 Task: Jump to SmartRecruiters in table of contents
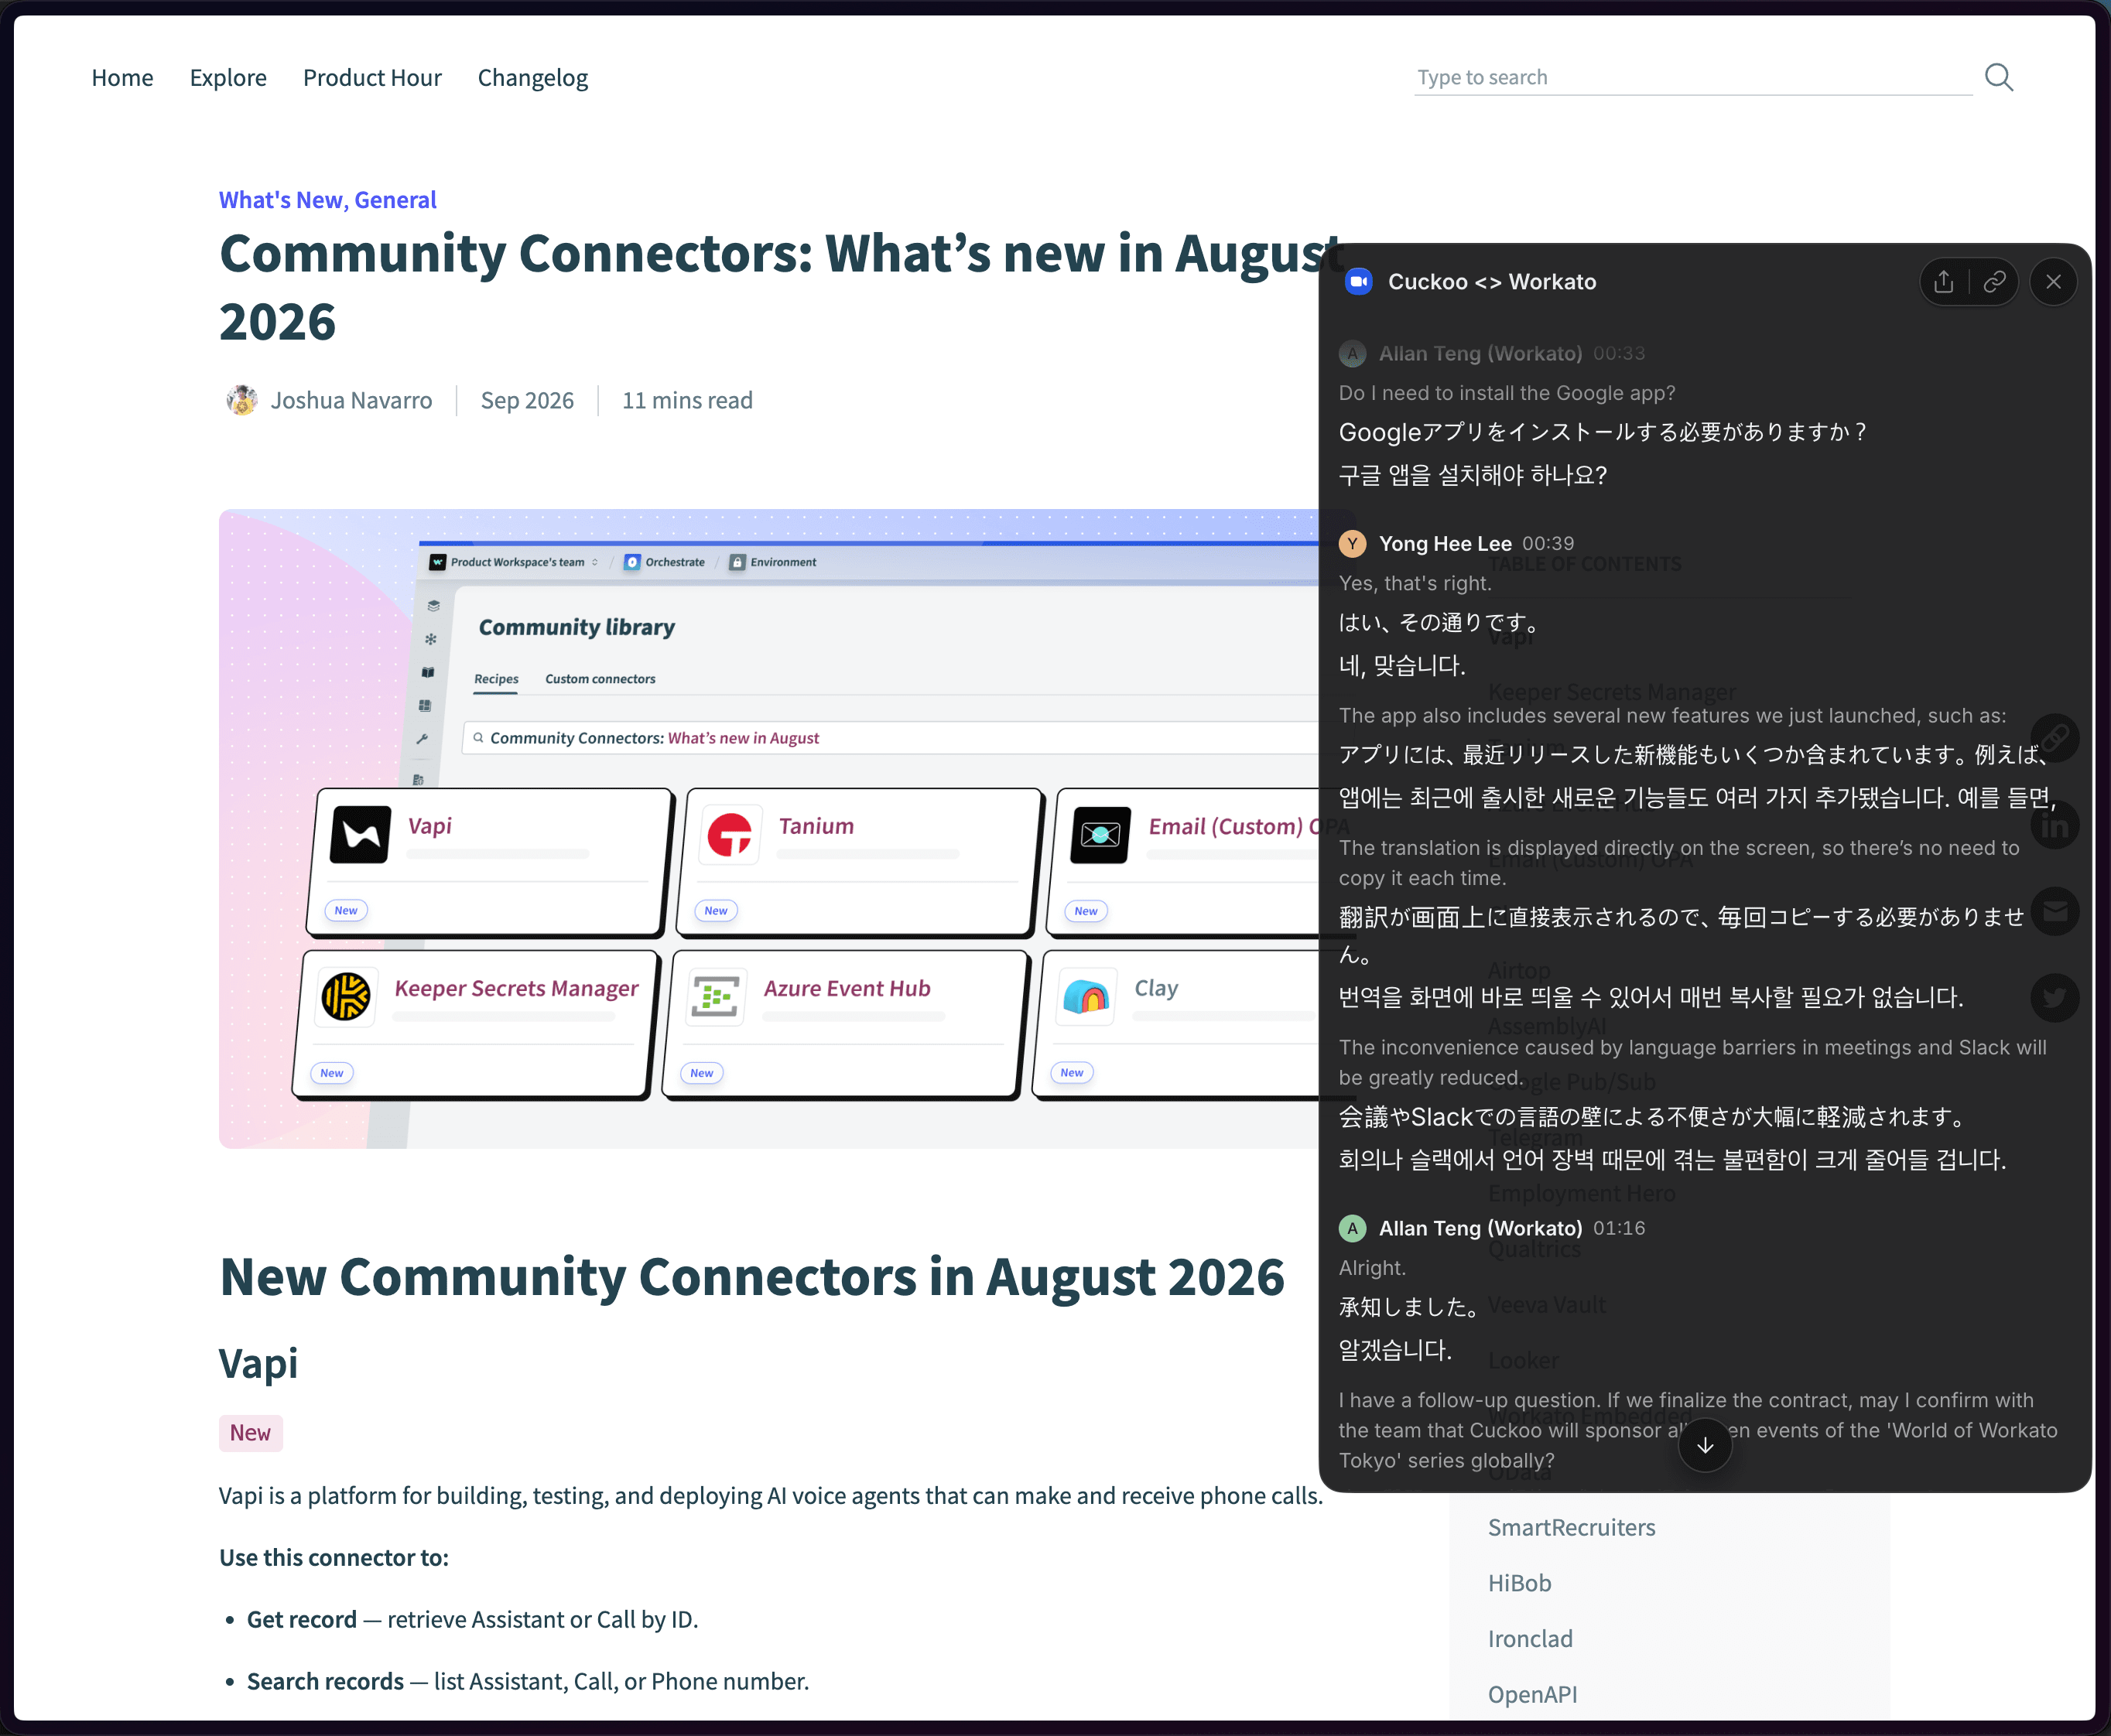point(1571,1527)
